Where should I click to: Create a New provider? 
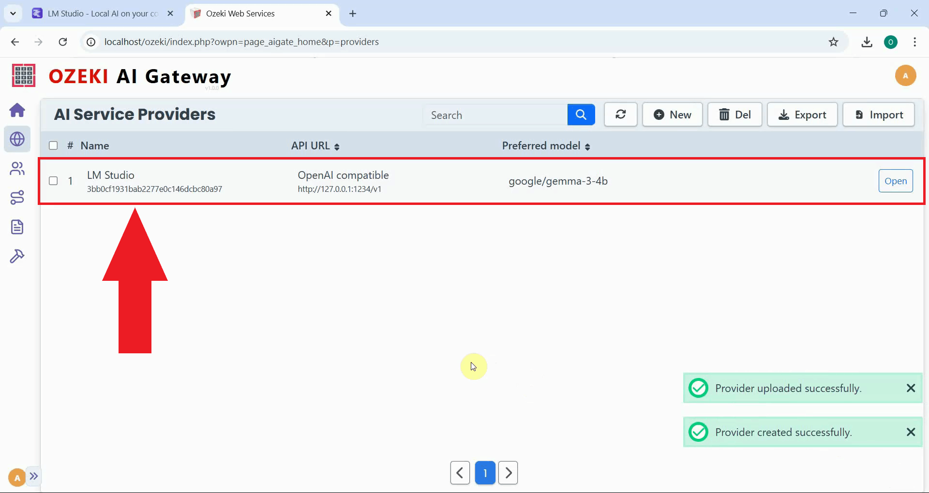pyautogui.click(x=672, y=115)
